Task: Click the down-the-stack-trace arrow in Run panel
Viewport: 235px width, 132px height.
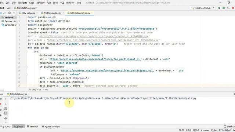Action: coord(6,104)
